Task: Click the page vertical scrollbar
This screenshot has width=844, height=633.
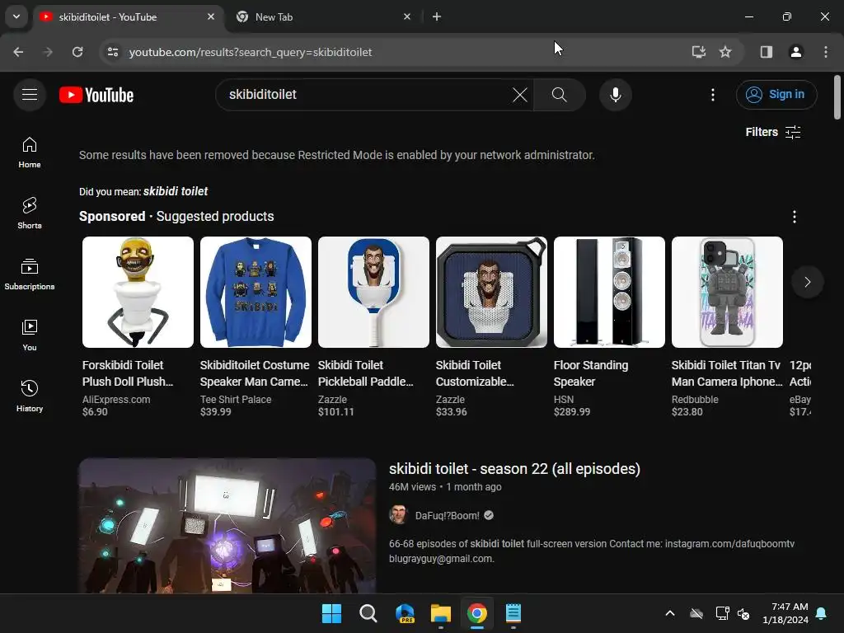Action: coord(837,97)
